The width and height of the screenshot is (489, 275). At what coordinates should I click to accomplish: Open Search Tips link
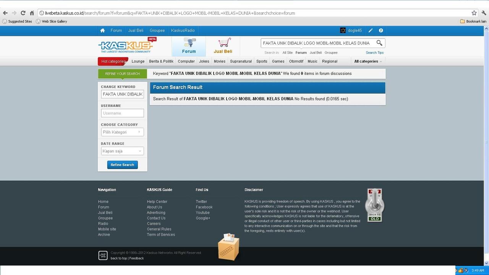coord(375,53)
